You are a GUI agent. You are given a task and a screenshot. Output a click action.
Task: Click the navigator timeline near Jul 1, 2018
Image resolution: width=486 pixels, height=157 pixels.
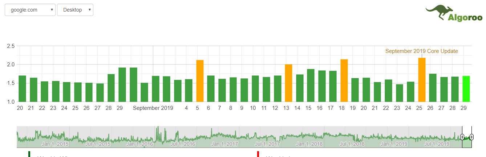pos(352,144)
